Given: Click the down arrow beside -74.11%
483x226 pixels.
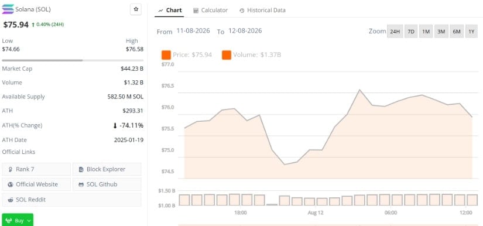Looking at the screenshot, I should click(x=115, y=126).
